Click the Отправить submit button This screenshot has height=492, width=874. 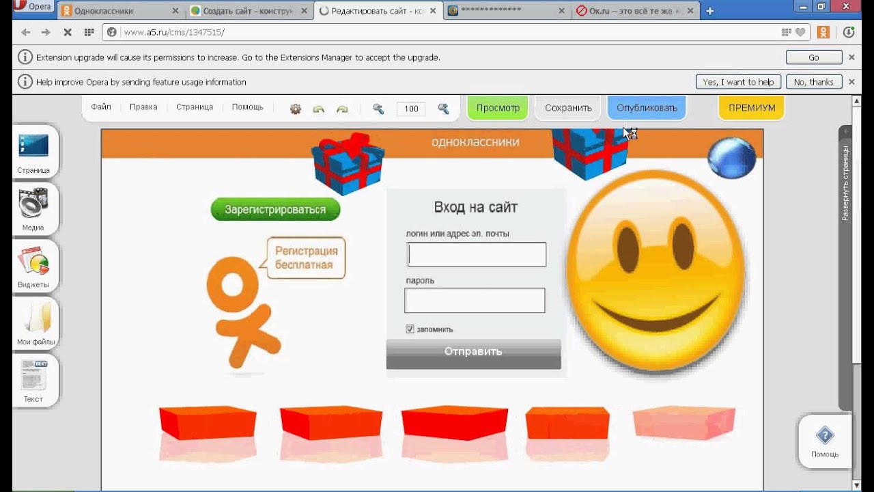coord(473,354)
